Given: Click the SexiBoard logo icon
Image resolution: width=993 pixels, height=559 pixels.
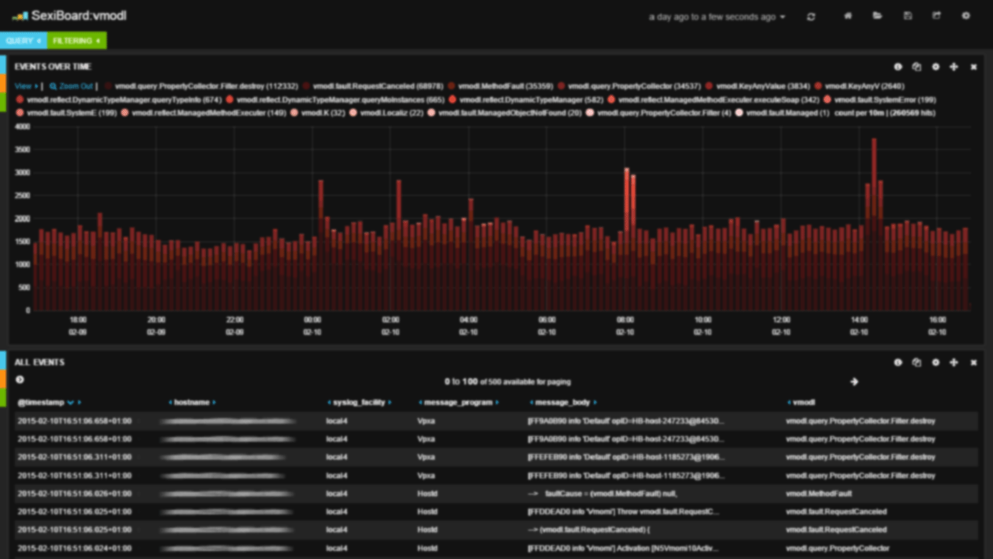Looking at the screenshot, I should point(20,16).
